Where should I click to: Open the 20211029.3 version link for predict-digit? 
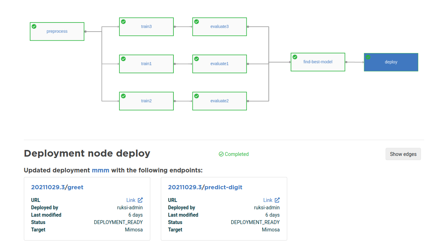pyautogui.click(x=185, y=187)
